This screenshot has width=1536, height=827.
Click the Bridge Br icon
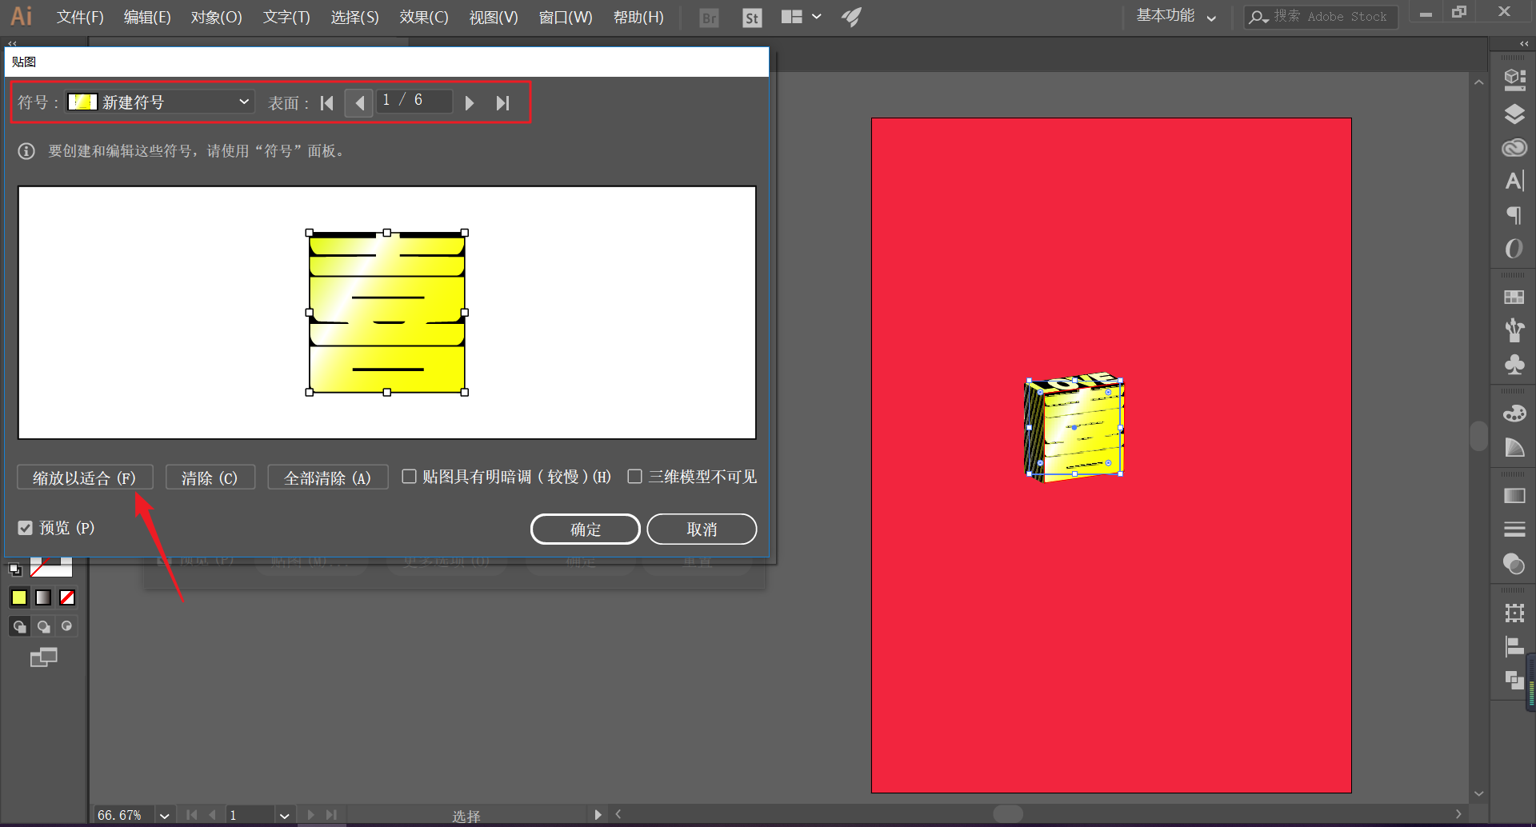click(x=709, y=18)
